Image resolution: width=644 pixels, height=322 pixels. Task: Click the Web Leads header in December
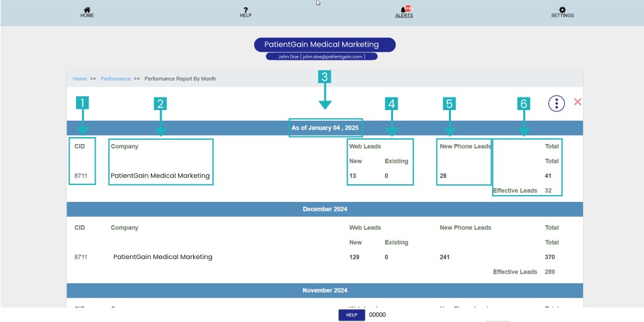point(365,228)
